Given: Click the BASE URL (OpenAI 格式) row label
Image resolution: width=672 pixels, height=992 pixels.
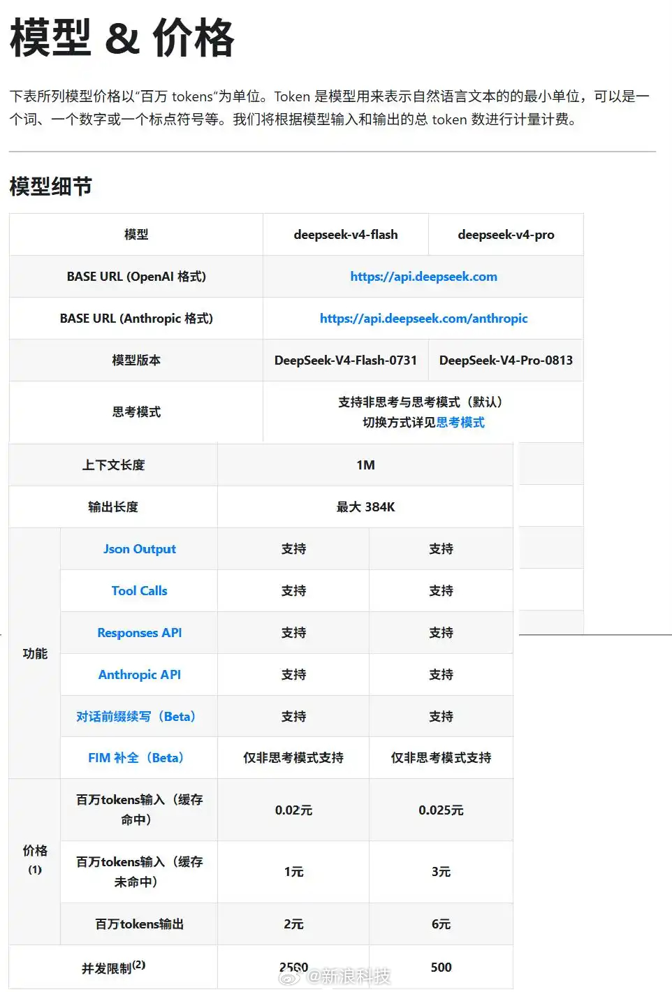Looking at the screenshot, I should pos(136,277).
